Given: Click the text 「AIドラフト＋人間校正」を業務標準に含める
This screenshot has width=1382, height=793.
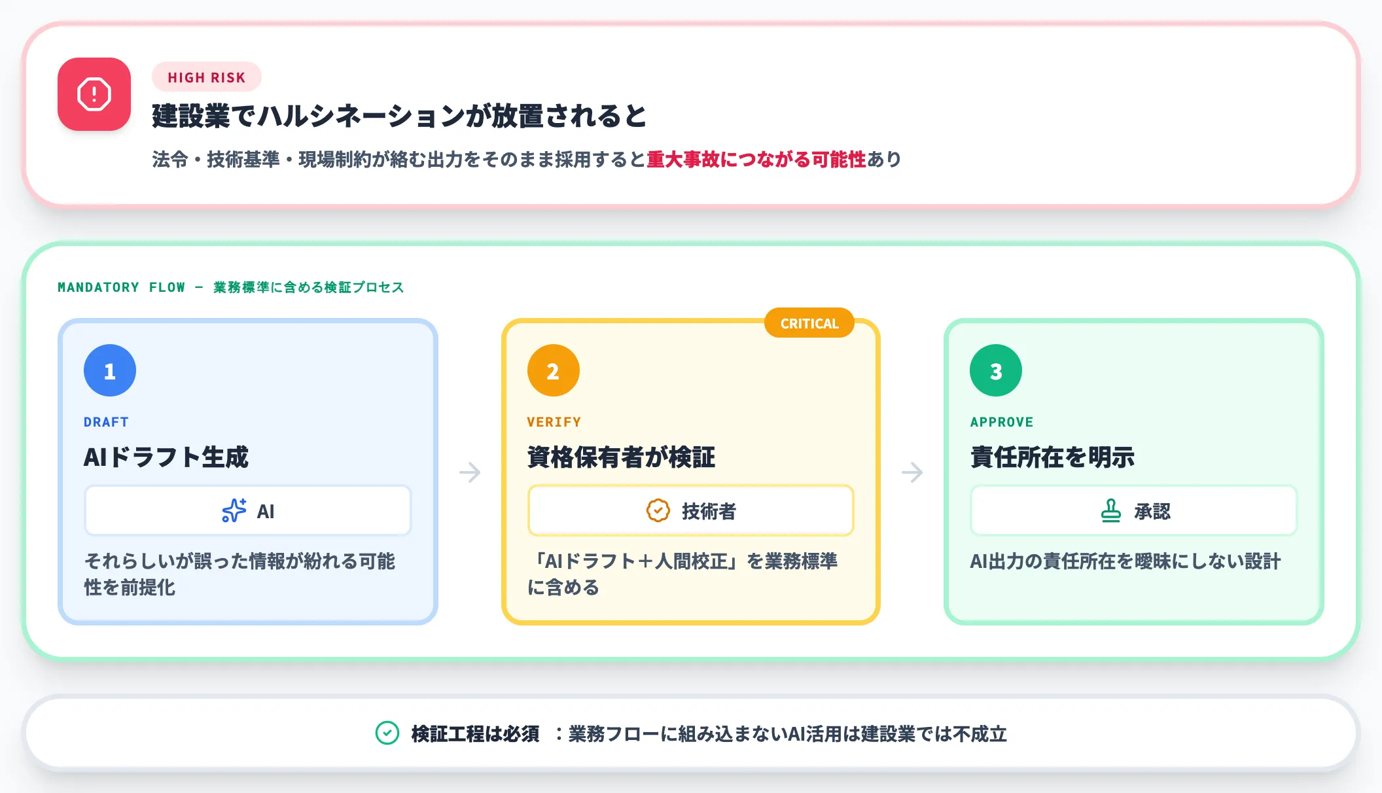Looking at the screenshot, I should [682, 574].
